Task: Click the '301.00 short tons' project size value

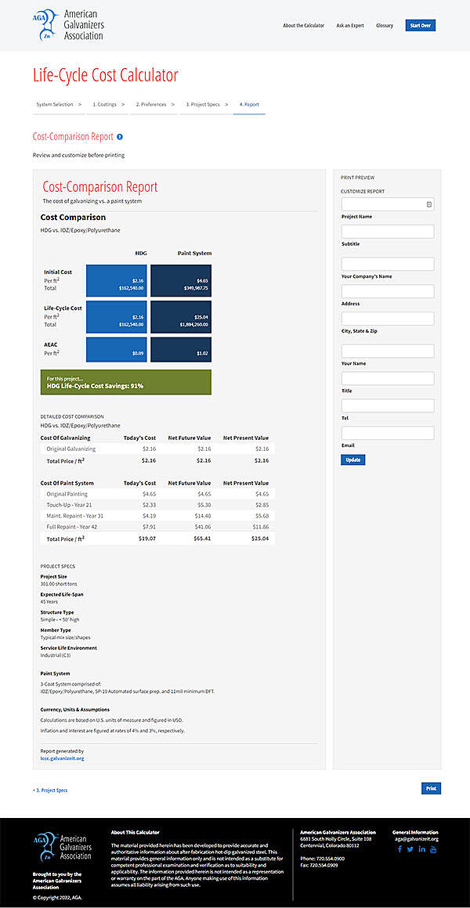Action: click(59, 584)
